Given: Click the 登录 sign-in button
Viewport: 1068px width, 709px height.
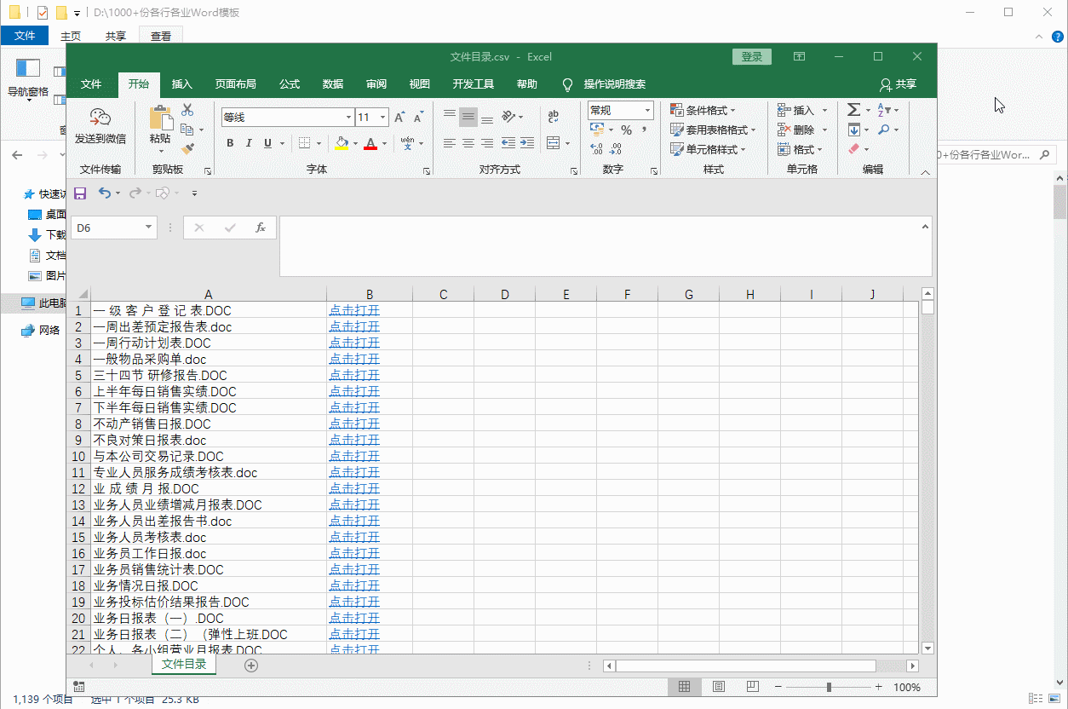Looking at the screenshot, I should 752,57.
